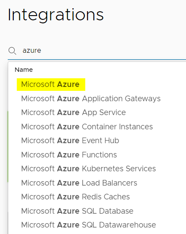Click the search magnifier icon
This screenshot has height=234, width=186.
point(12,51)
